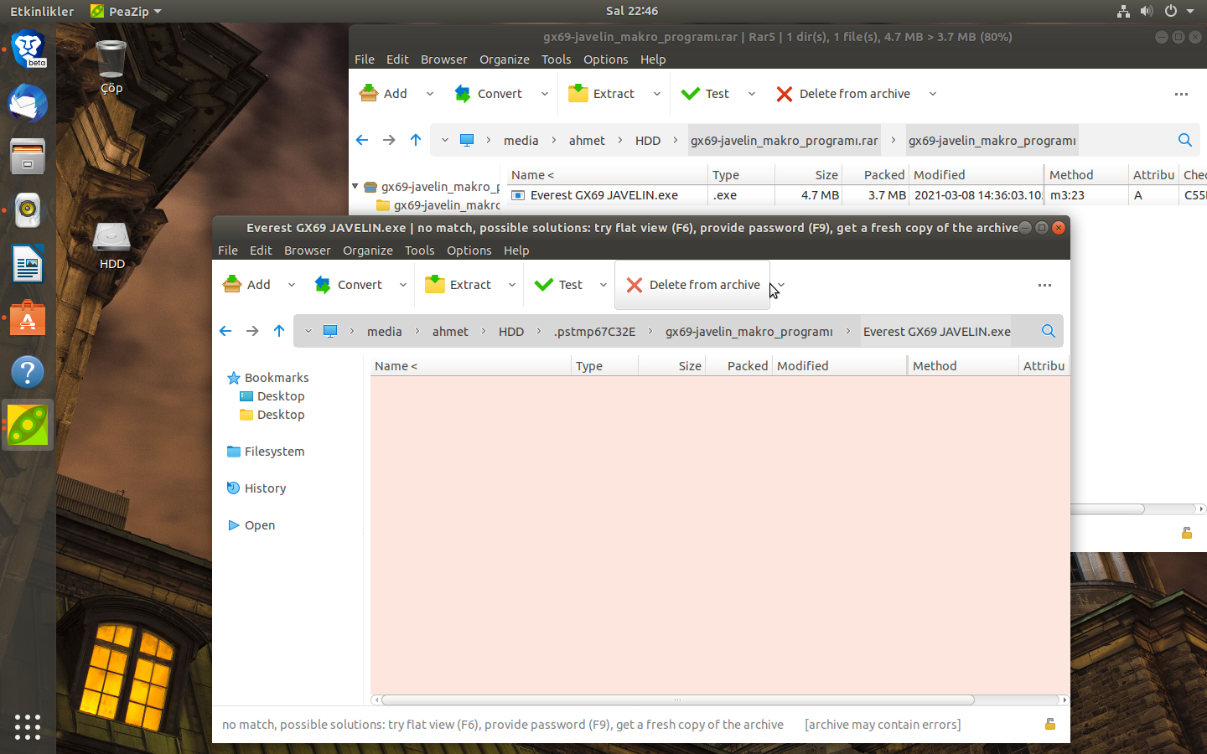The height and width of the screenshot is (754, 1207).
Task: Open Extract dropdown arrow in back window
Action: 657,94
